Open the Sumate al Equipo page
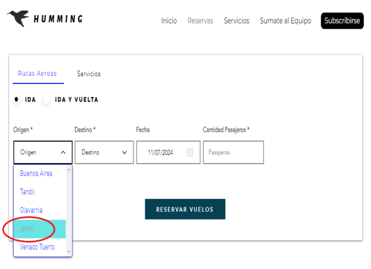371x269 pixels. click(285, 21)
